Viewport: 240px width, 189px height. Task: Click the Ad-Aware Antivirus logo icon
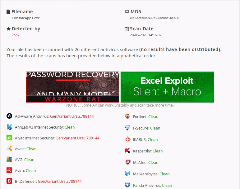9,116
